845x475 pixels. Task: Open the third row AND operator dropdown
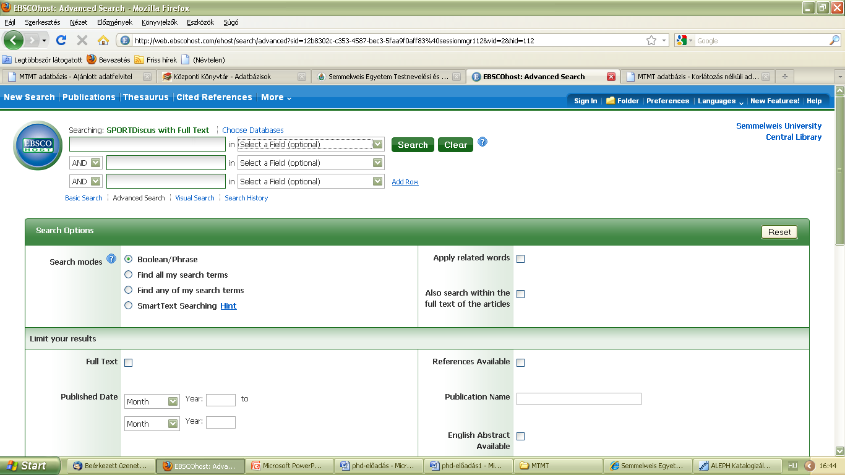point(85,181)
